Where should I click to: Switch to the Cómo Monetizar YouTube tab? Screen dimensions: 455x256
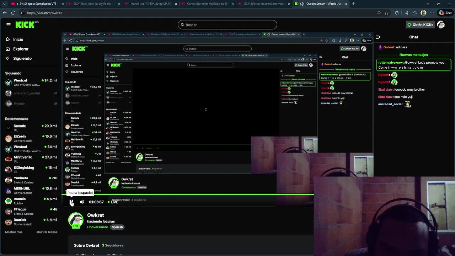(208, 4)
